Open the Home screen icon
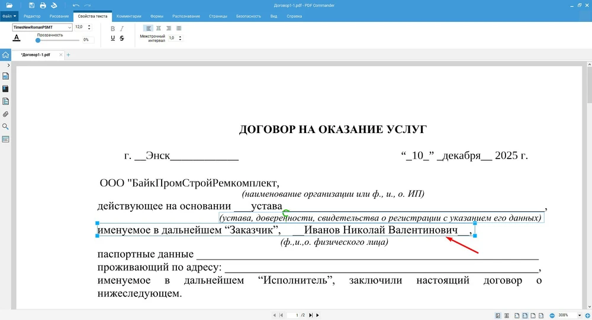Image resolution: width=592 pixels, height=320 pixels. click(5, 55)
